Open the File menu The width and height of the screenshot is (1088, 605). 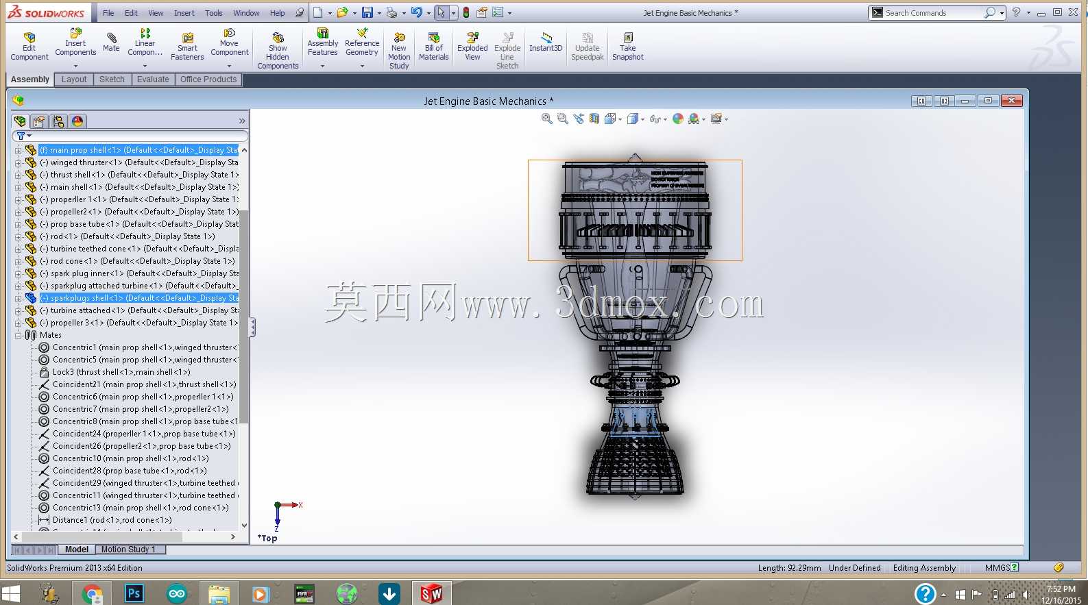[108, 13]
